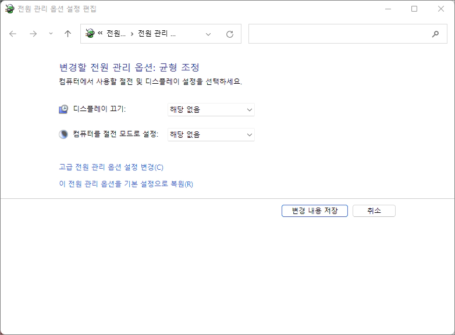Screen dimensions: 455x335
Task: Click the 변경 내용 저장 button
Action: [x=315, y=211]
